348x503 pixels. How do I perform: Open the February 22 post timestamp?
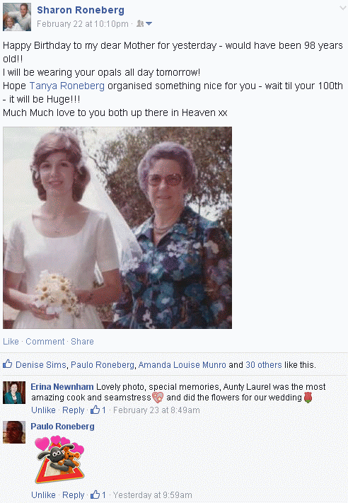83,24
